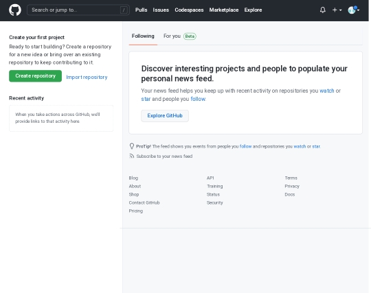Click the Explore GitHub button
This screenshot has width=371, height=293.
point(165,116)
